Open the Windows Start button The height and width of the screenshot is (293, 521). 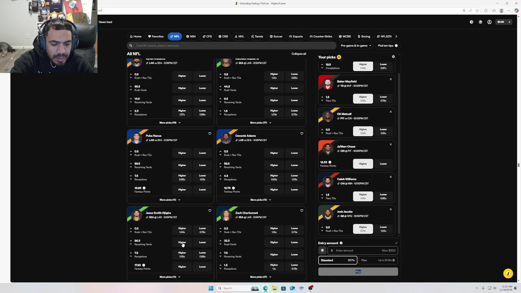coord(211,288)
